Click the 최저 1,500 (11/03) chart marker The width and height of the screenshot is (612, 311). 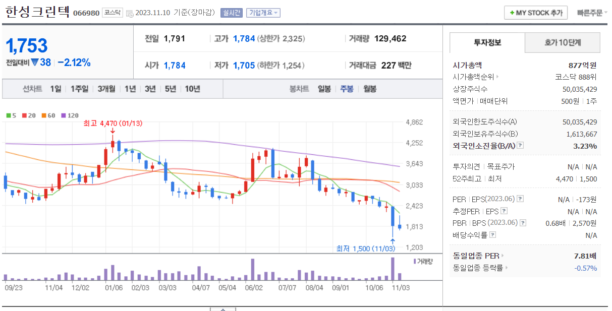(366, 248)
